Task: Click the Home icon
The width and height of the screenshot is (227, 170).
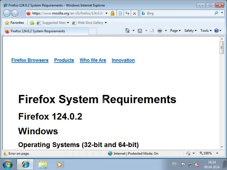Action: [127, 31]
